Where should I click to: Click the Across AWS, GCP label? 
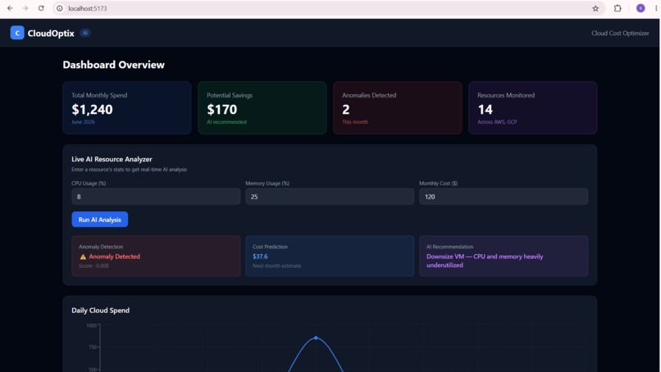point(497,122)
